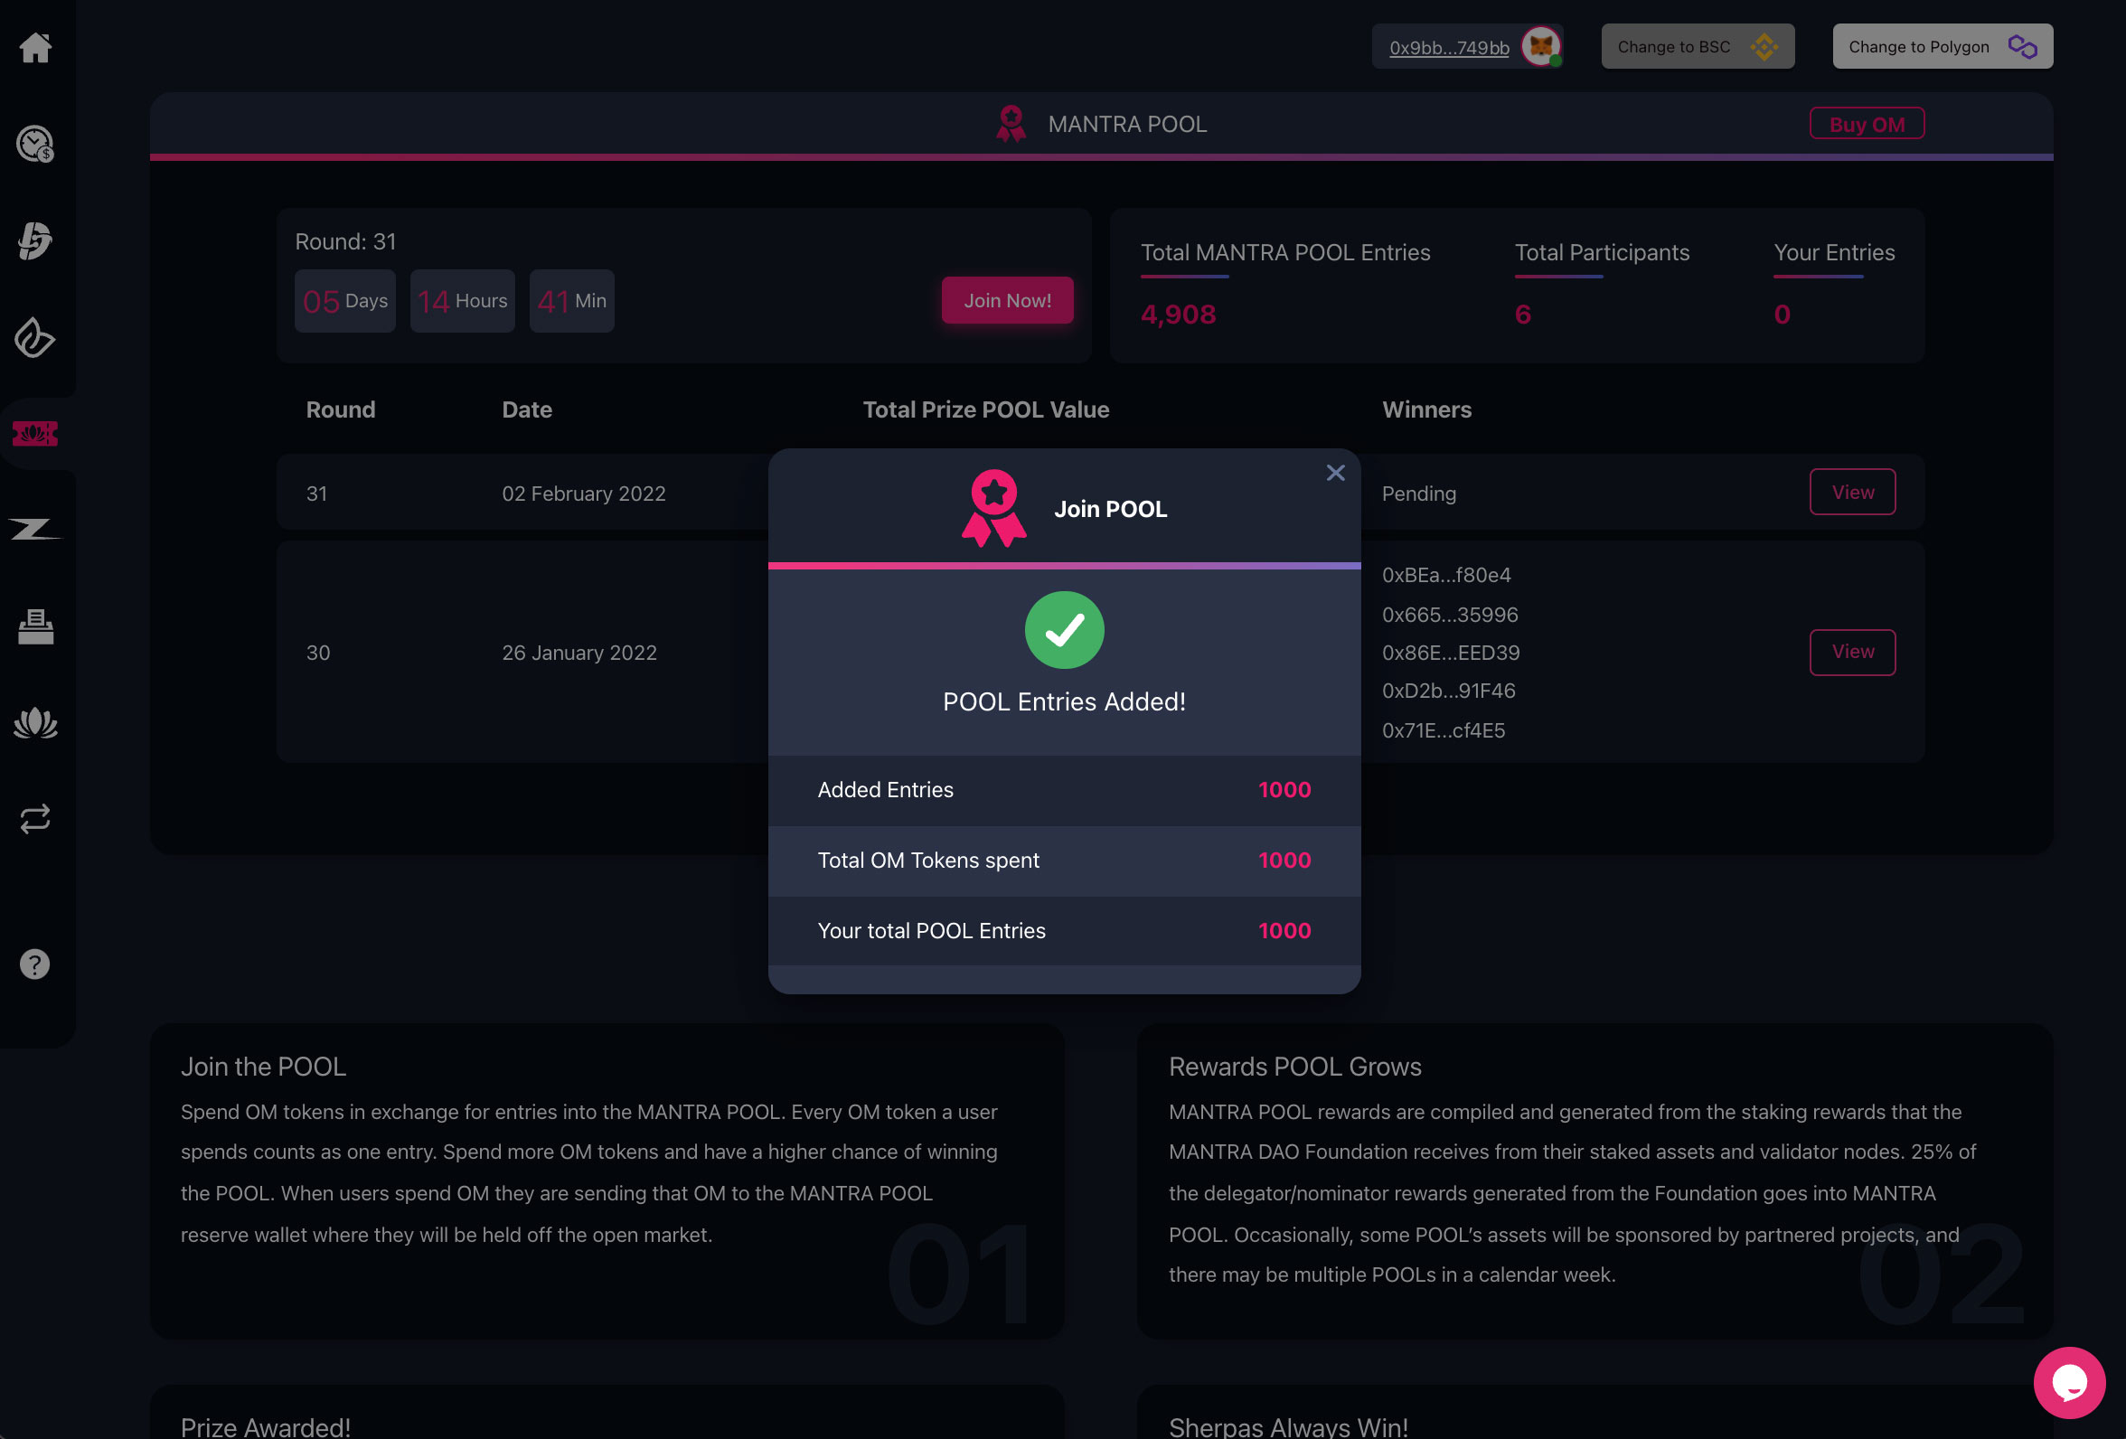
Task: Click the Buy OM button
Action: pos(1867,125)
